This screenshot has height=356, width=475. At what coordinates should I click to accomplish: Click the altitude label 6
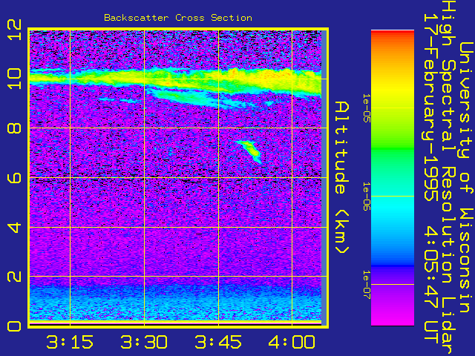pyautogui.click(x=14, y=178)
